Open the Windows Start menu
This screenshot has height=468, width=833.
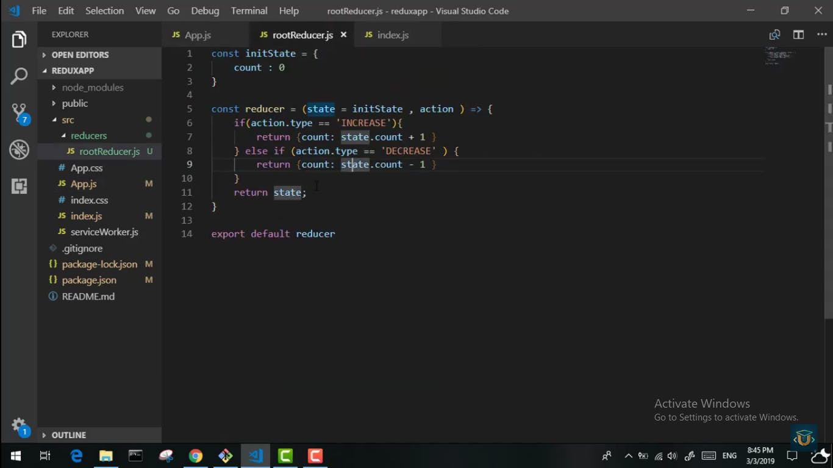[16, 456]
